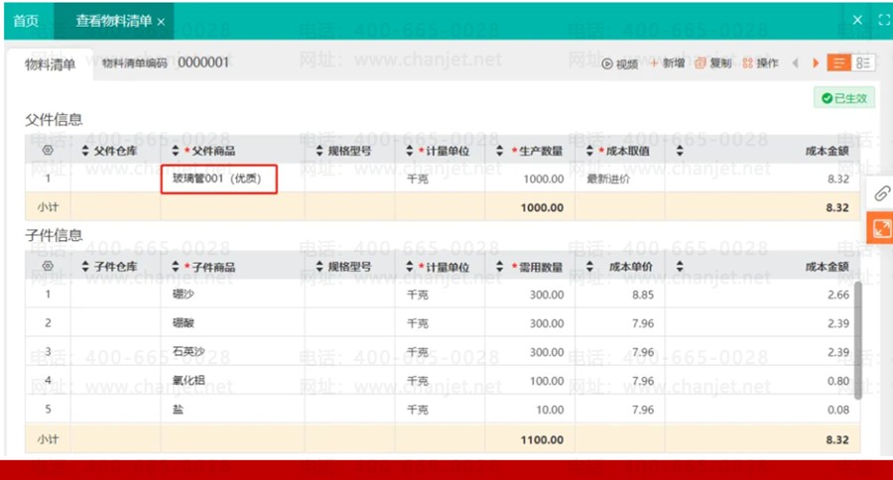Click the 子件信息 table vertical scrollbar
893x480 pixels.
(x=857, y=340)
